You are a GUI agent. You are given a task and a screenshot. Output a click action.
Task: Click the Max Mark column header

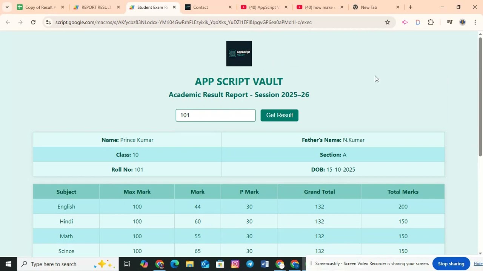click(x=137, y=192)
